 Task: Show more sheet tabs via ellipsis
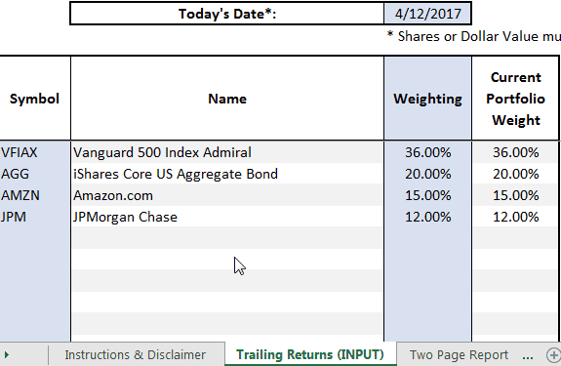tap(528, 355)
